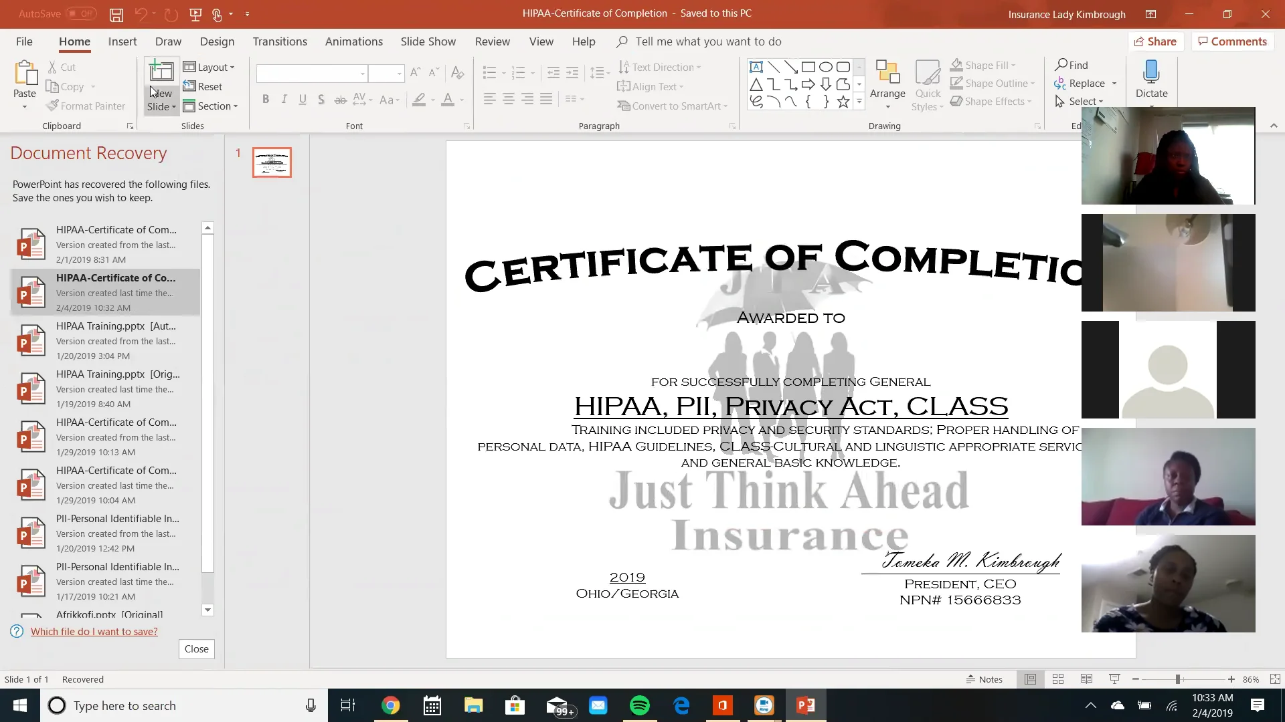Click the Comments button
1285x722 pixels.
tap(1233, 41)
